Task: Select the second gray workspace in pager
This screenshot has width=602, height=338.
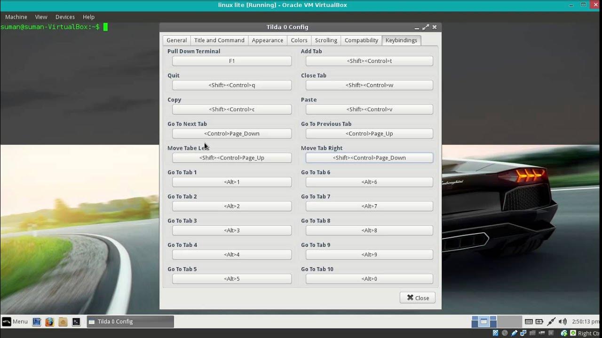Action: pos(509,322)
